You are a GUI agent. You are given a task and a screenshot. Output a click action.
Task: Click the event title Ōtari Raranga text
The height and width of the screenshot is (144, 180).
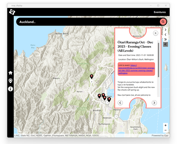(135, 46)
